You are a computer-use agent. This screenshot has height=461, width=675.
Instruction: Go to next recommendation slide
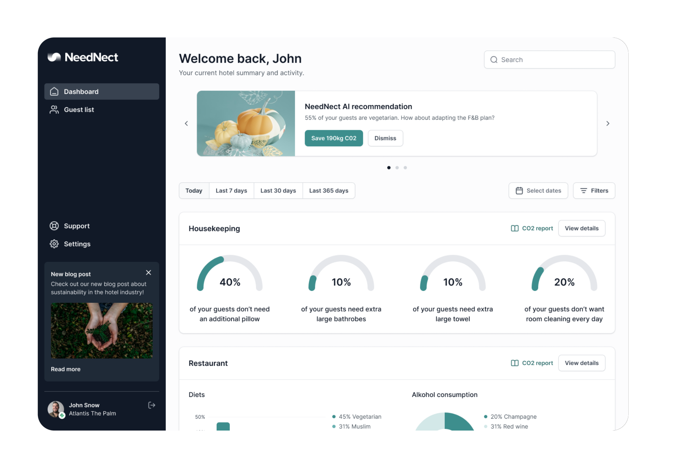pyautogui.click(x=608, y=123)
